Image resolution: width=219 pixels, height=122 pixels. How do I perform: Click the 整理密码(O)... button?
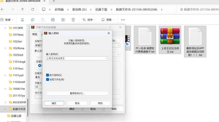77,93
